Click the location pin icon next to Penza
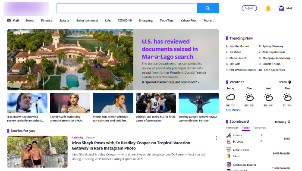302x171 pixels. click(x=289, y=82)
